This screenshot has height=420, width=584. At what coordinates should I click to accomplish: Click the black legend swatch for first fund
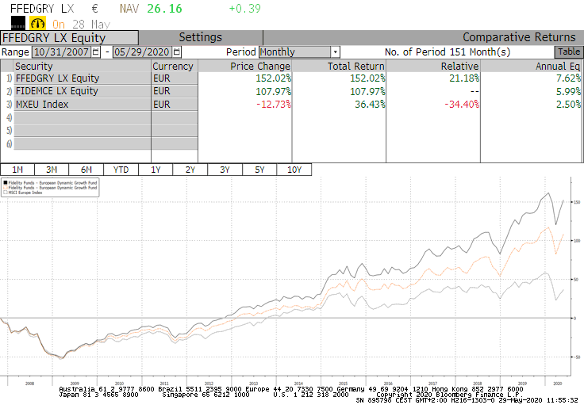[x=6, y=182]
